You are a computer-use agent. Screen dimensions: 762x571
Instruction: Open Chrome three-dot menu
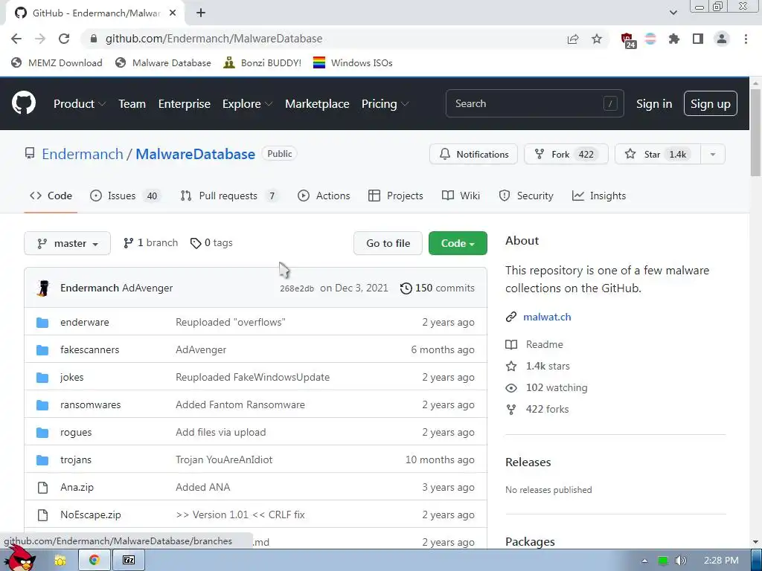click(x=746, y=39)
